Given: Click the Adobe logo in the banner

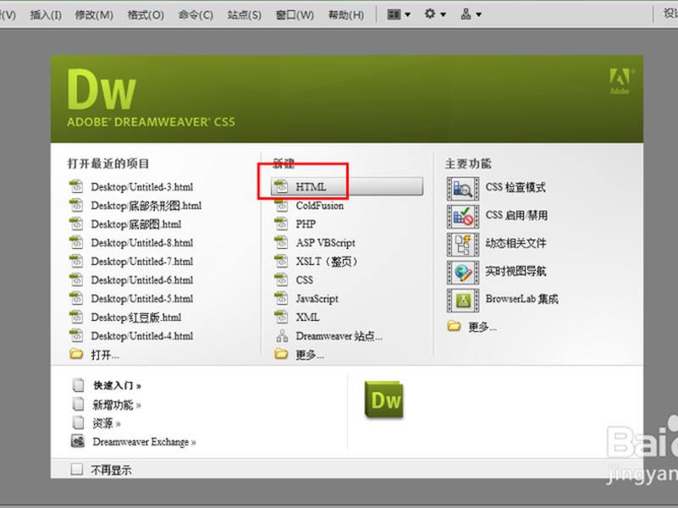Looking at the screenshot, I should pyautogui.click(x=621, y=80).
